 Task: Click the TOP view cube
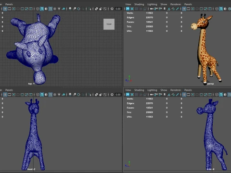(109, 24)
